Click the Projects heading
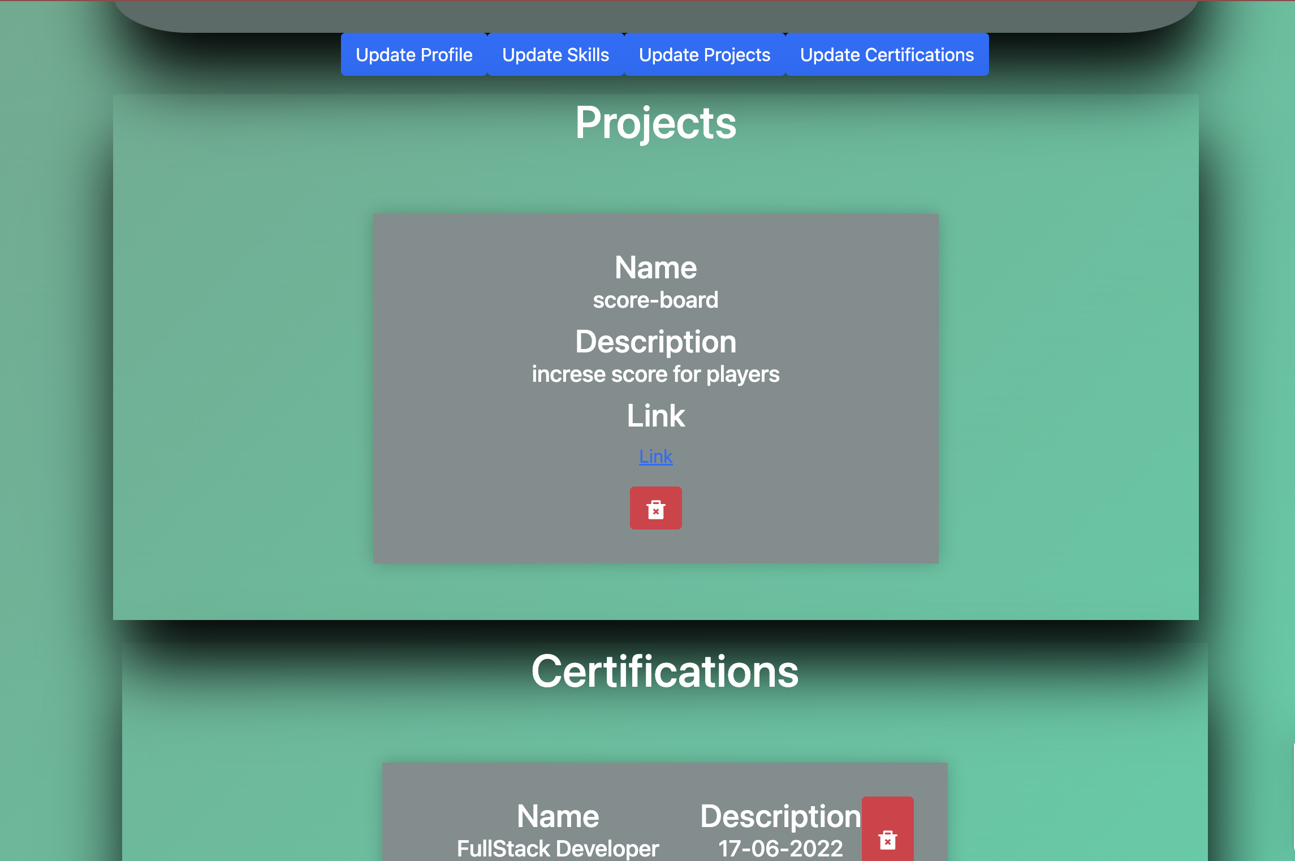1295x861 pixels. coord(655,122)
